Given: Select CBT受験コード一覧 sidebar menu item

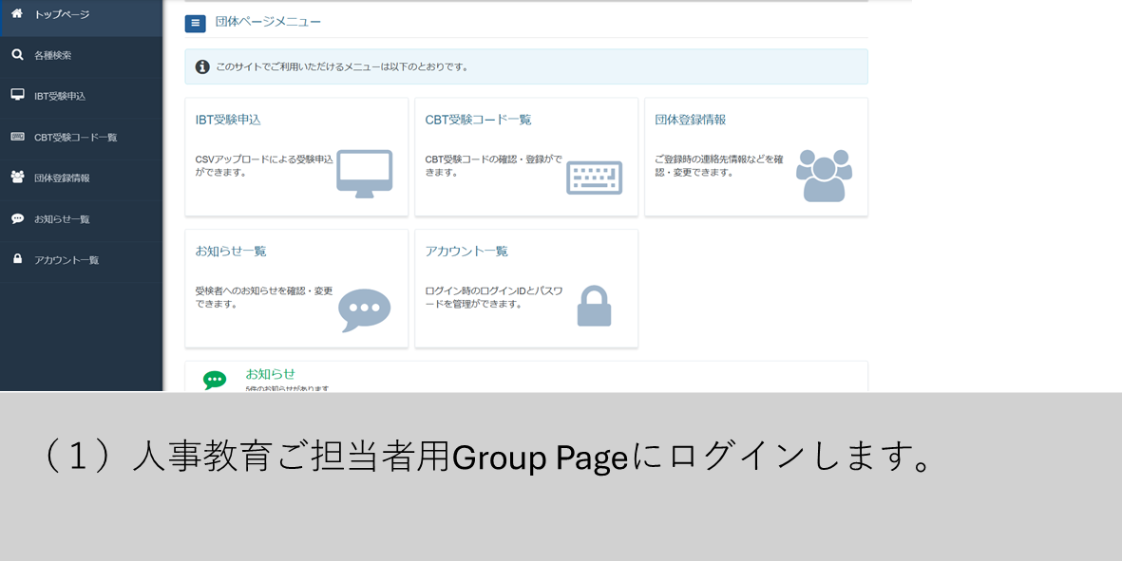Looking at the screenshot, I should pyautogui.click(x=81, y=138).
